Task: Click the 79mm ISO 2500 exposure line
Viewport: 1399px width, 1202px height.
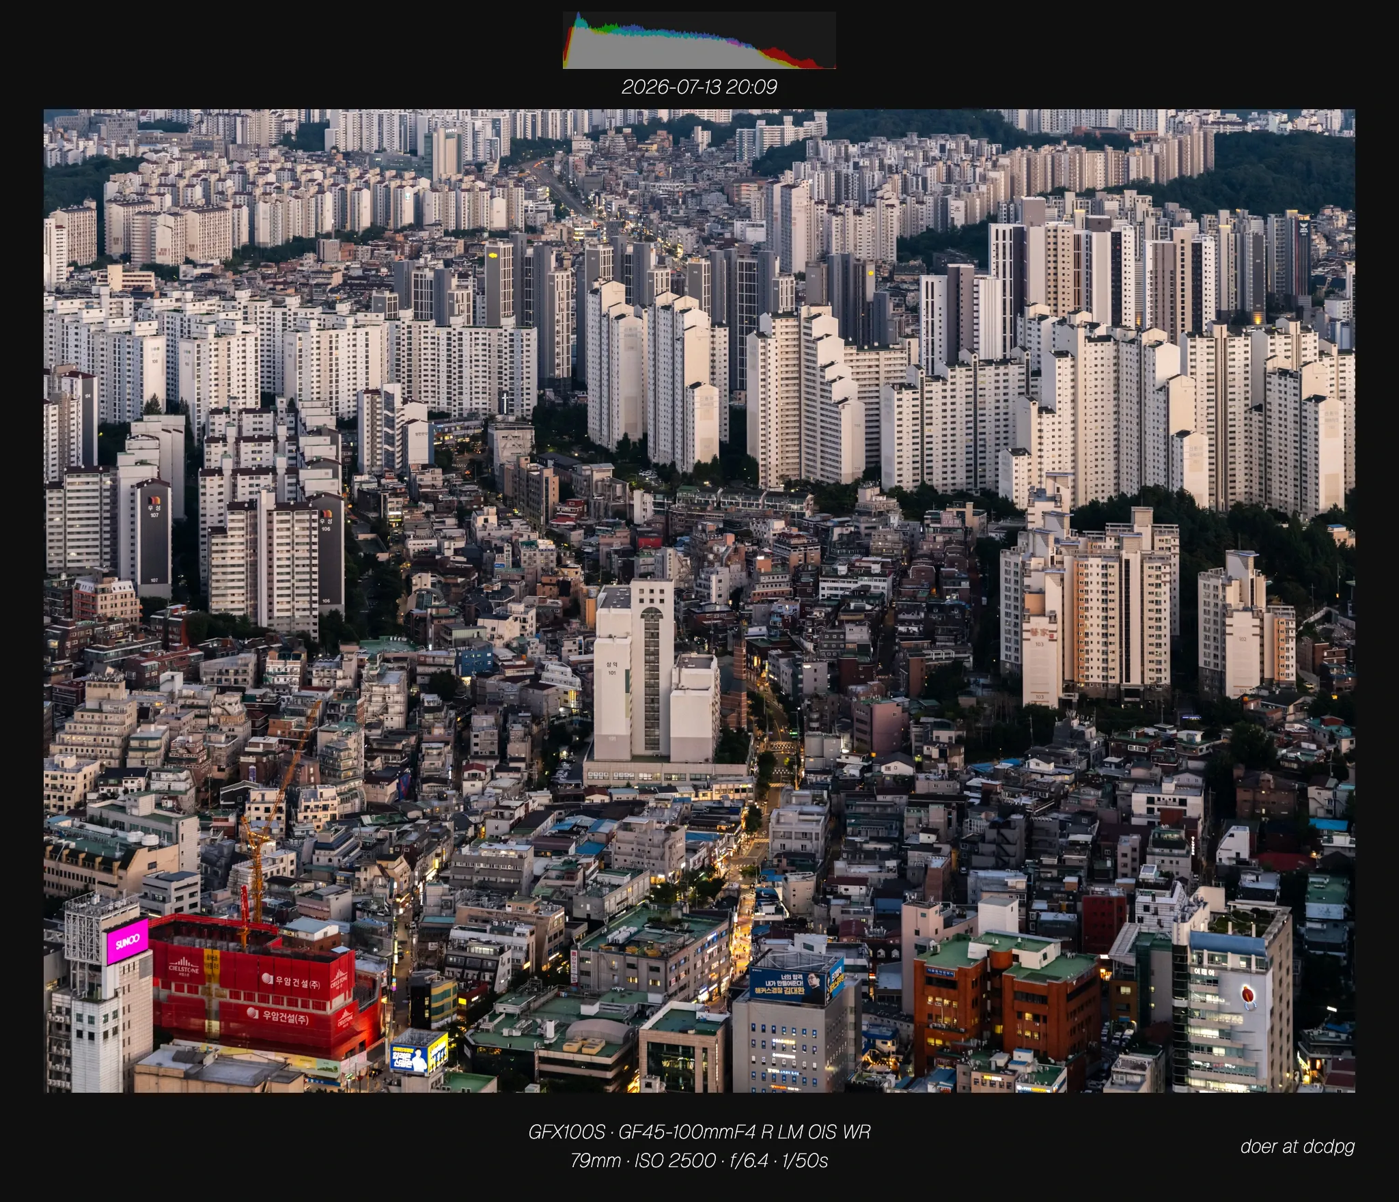Action: (x=699, y=1160)
